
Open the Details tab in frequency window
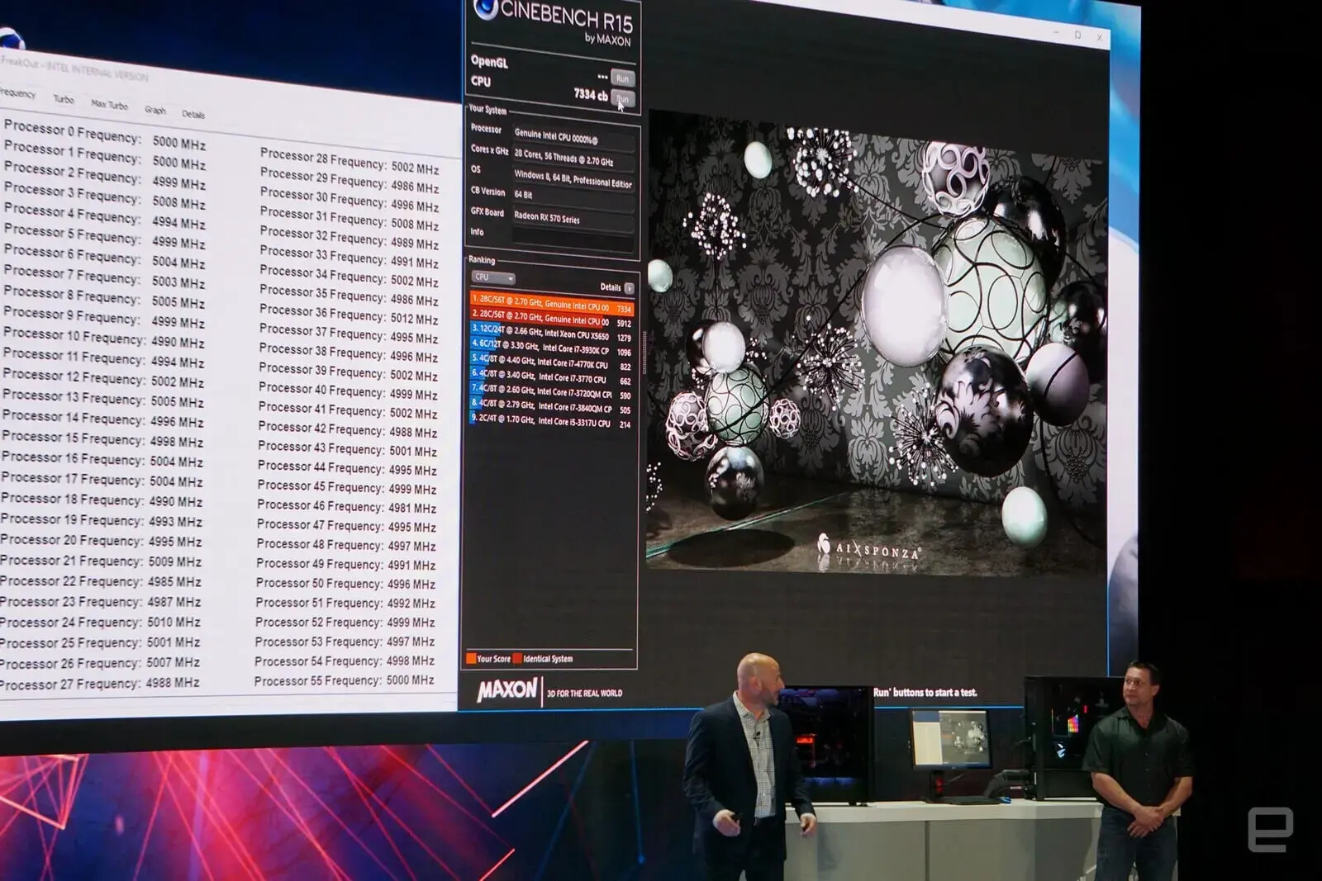[193, 114]
